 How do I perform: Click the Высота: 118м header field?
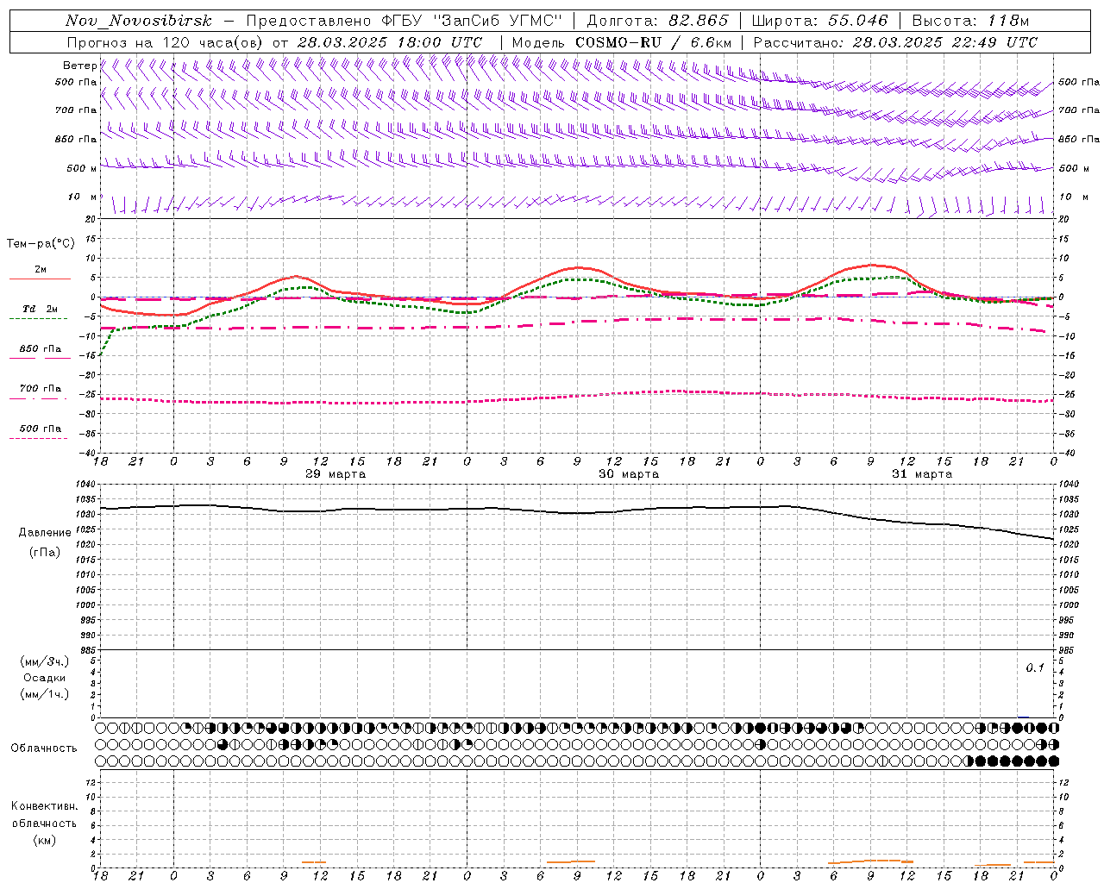pos(970,21)
